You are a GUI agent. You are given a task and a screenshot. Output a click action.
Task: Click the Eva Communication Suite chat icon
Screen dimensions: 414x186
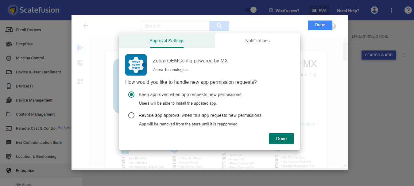[x=9, y=143]
